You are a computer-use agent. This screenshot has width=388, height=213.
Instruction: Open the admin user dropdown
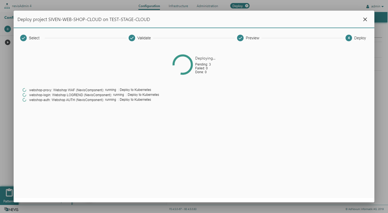click(375, 6)
